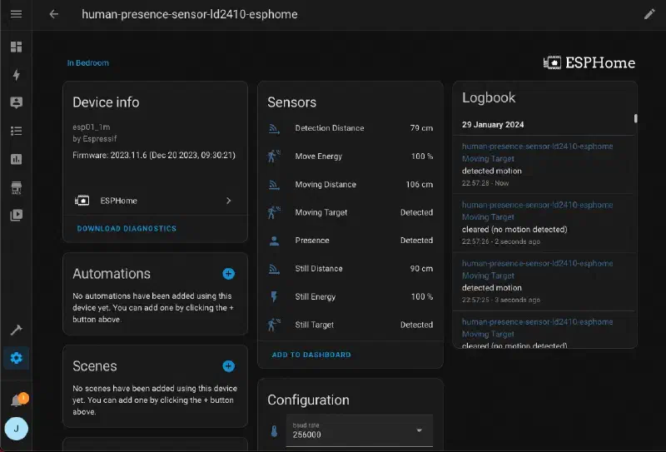Edit device name with pencil icon
This screenshot has width=666, height=452.
[x=649, y=14]
